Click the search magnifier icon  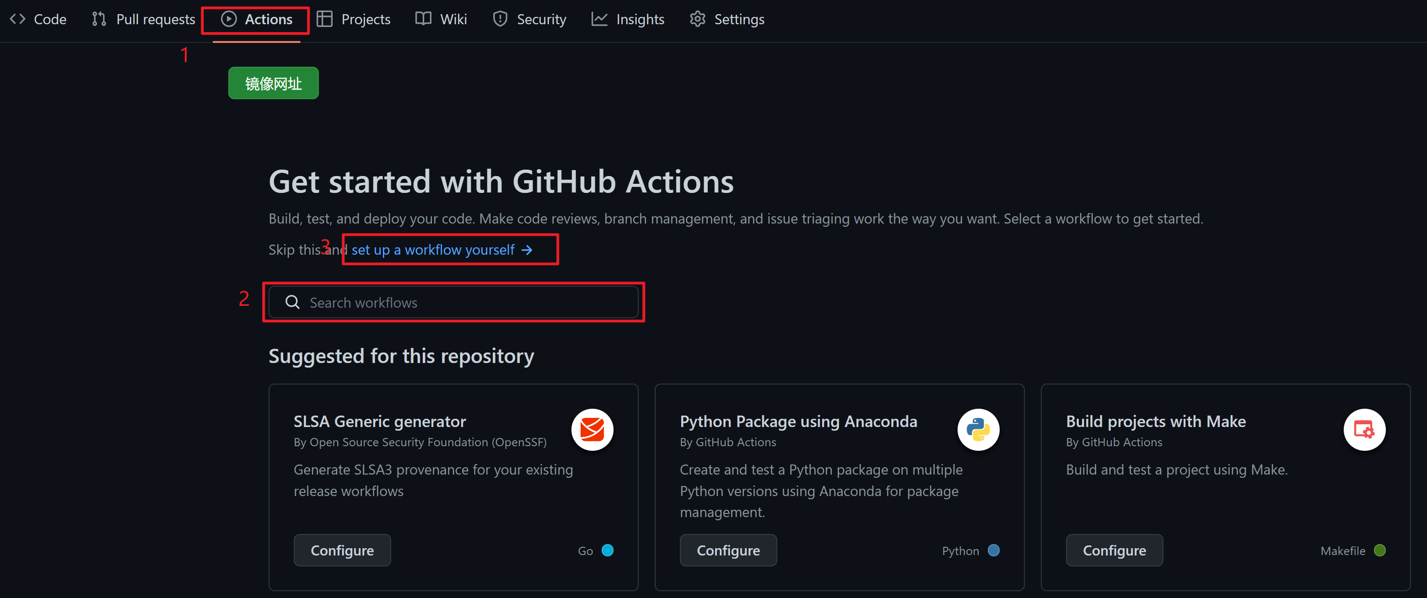tap(292, 302)
